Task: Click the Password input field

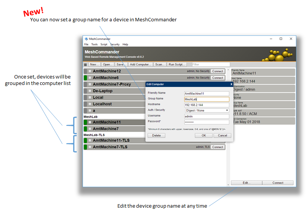Action: pyautogui.click(x=207, y=122)
